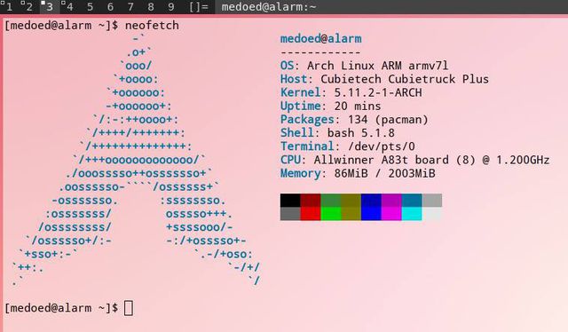Click the dark red color block
Screen dimensions: 568x332
(x=311, y=200)
